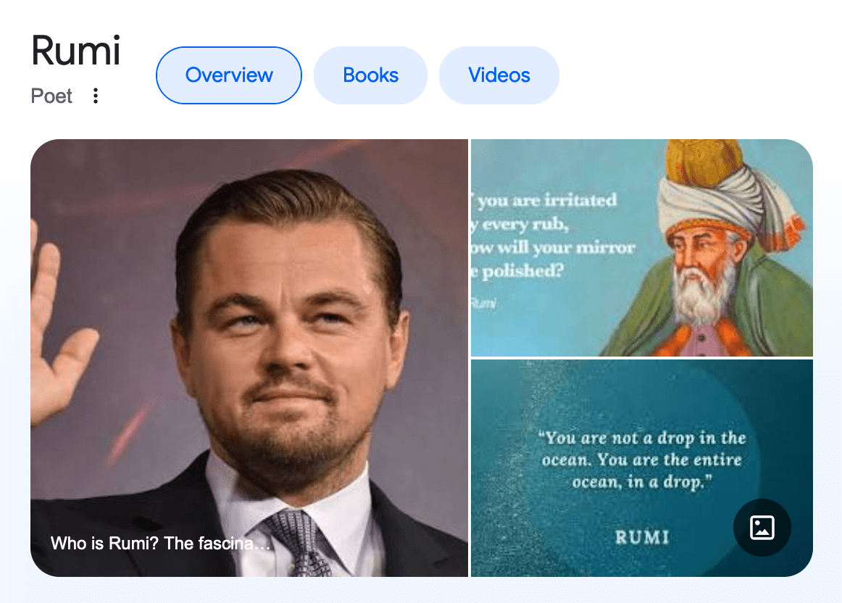Image resolution: width=842 pixels, height=603 pixels.
Task: Click the 'Who is Rumi?' caption link
Action: click(x=160, y=543)
